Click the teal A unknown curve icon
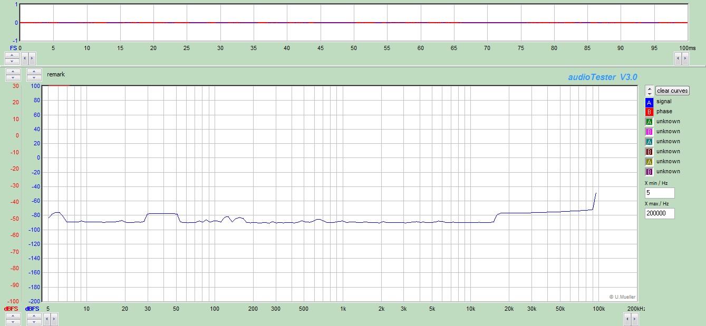Image resolution: width=706 pixels, height=326 pixels. [x=649, y=142]
